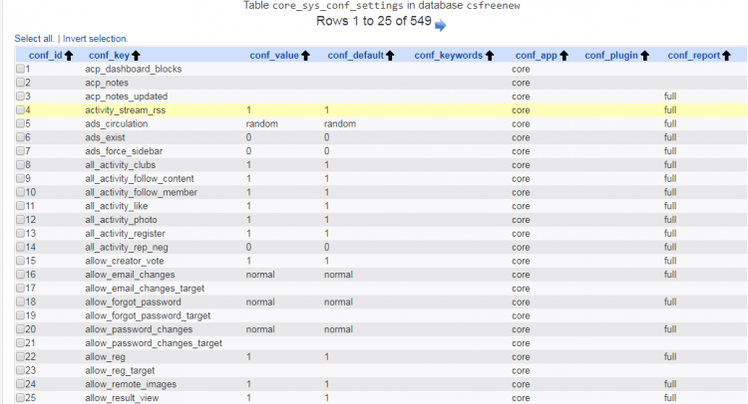The width and height of the screenshot is (748, 404).
Task: Check the box for row 10
Action: (x=21, y=192)
